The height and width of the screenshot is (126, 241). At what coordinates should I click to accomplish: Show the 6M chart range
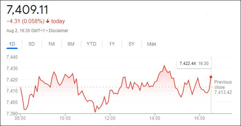[71, 44]
